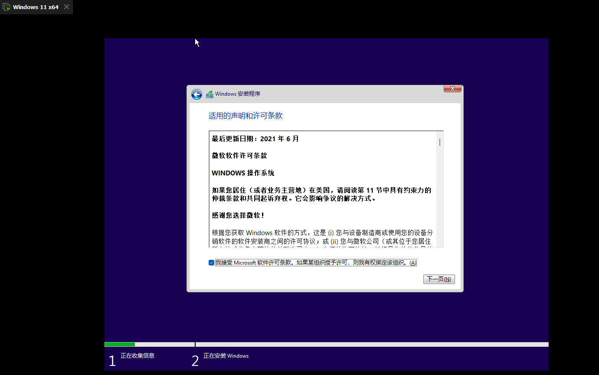The width and height of the screenshot is (599, 375).
Task: Click the green play icon on the VM tab
Action: click(6, 7)
